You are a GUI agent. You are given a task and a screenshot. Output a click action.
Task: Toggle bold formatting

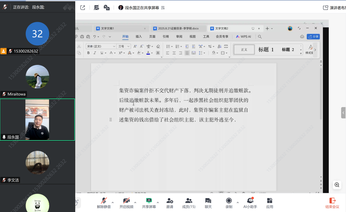pyautogui.click(x=88, y=53)
